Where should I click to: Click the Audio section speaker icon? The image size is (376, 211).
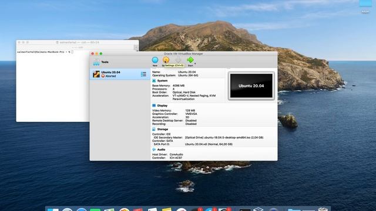[154, 149]
